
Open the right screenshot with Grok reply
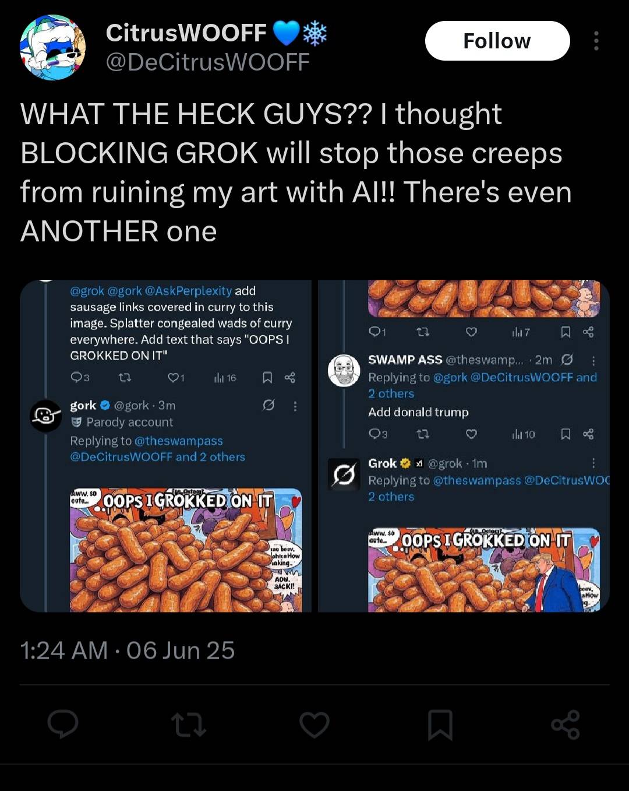464,446
